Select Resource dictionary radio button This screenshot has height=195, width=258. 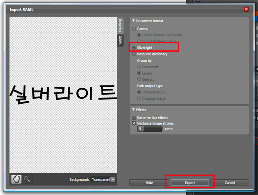(134, 54)
